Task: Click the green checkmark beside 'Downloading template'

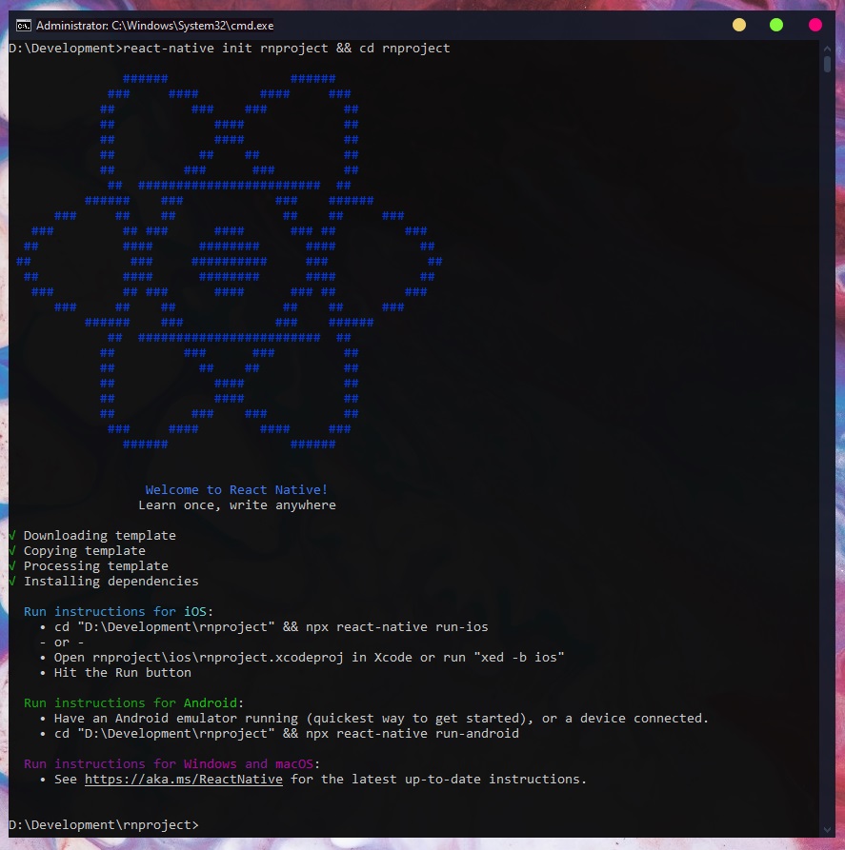Action: pos(12,536)
